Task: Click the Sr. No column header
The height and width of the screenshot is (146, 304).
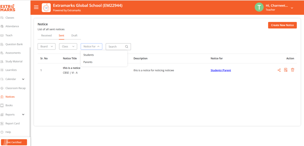Action: click(x=44, y=58)
